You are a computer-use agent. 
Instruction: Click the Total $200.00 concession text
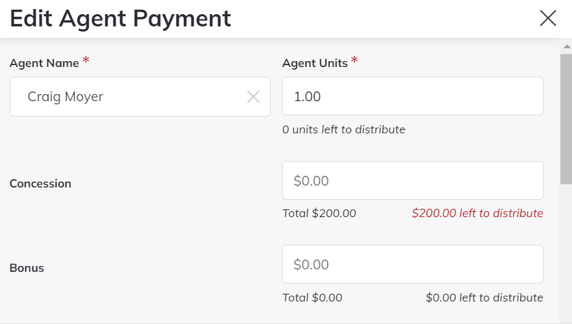point(319,213)
